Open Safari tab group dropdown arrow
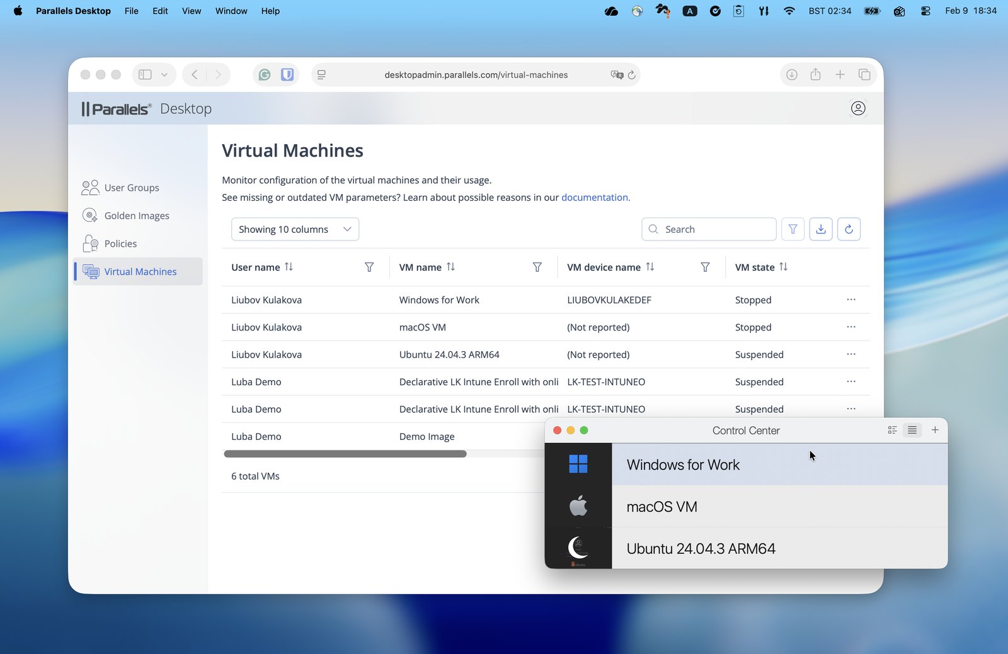The height and width of the screenshot is (654, 1008). [164, 75]
